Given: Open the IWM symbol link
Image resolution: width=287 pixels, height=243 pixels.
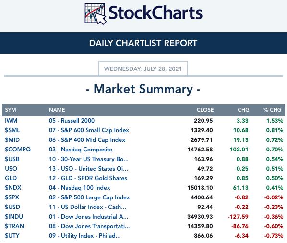Looking at the screenshot, I should click(x=11, y=121).
